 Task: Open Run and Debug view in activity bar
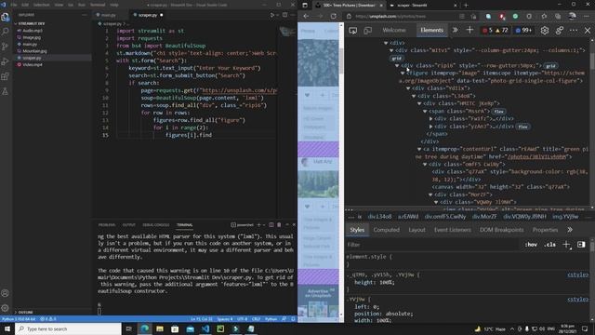(x=6, y=61)
